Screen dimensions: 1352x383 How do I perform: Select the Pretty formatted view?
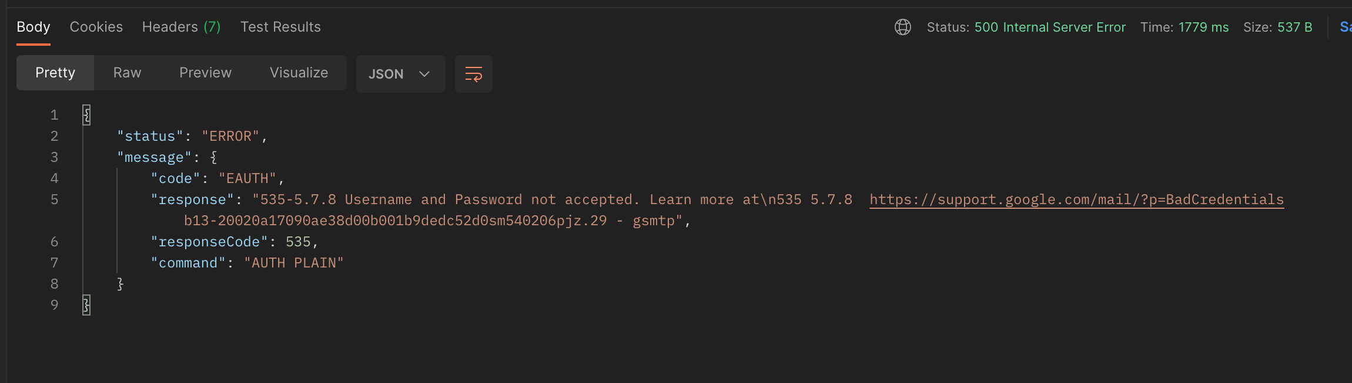[x=55, y=73]
